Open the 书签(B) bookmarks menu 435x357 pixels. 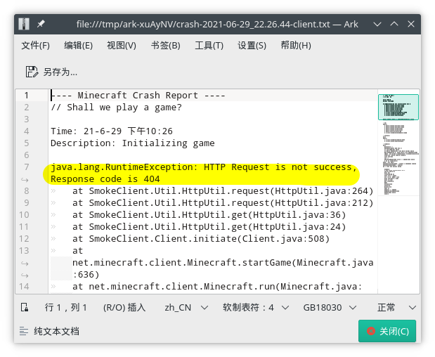165,46
